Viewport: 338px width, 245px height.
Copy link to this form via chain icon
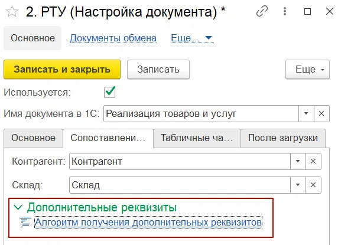[x=262, y=11]
